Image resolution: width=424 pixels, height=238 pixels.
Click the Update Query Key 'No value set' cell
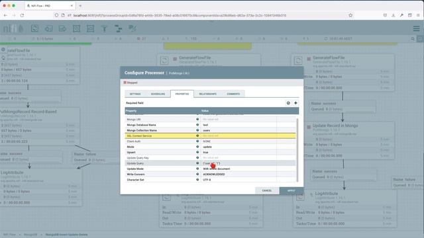coord(238,157)
